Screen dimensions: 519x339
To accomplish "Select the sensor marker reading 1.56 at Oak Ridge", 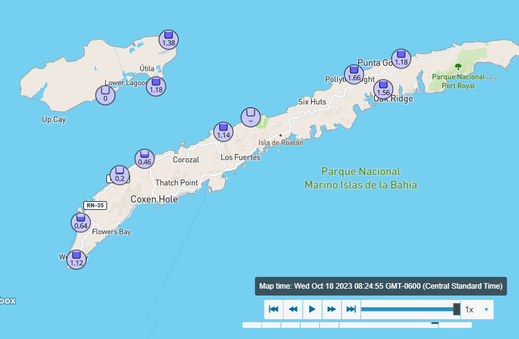I will [383, 89].
